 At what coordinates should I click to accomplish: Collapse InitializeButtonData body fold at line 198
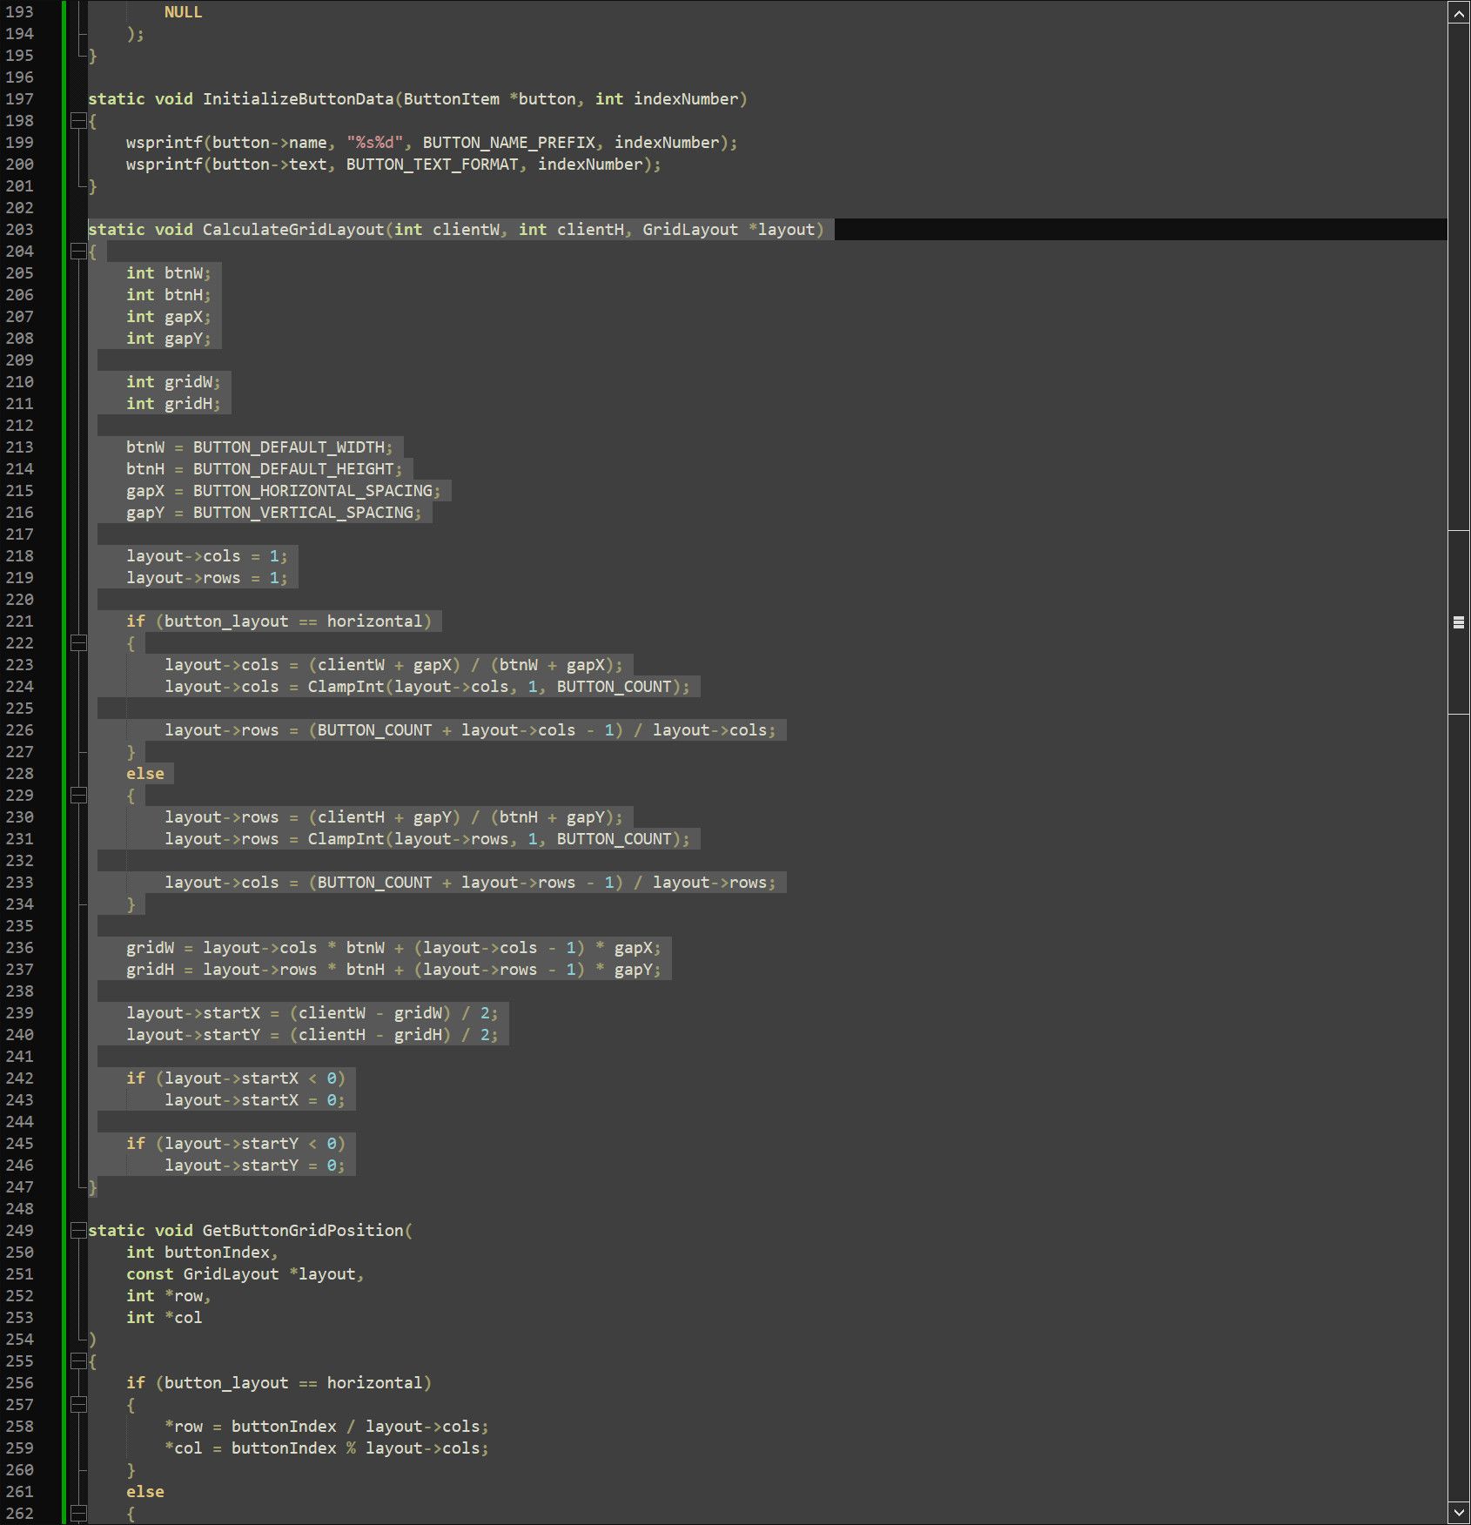tap(78, 121)
